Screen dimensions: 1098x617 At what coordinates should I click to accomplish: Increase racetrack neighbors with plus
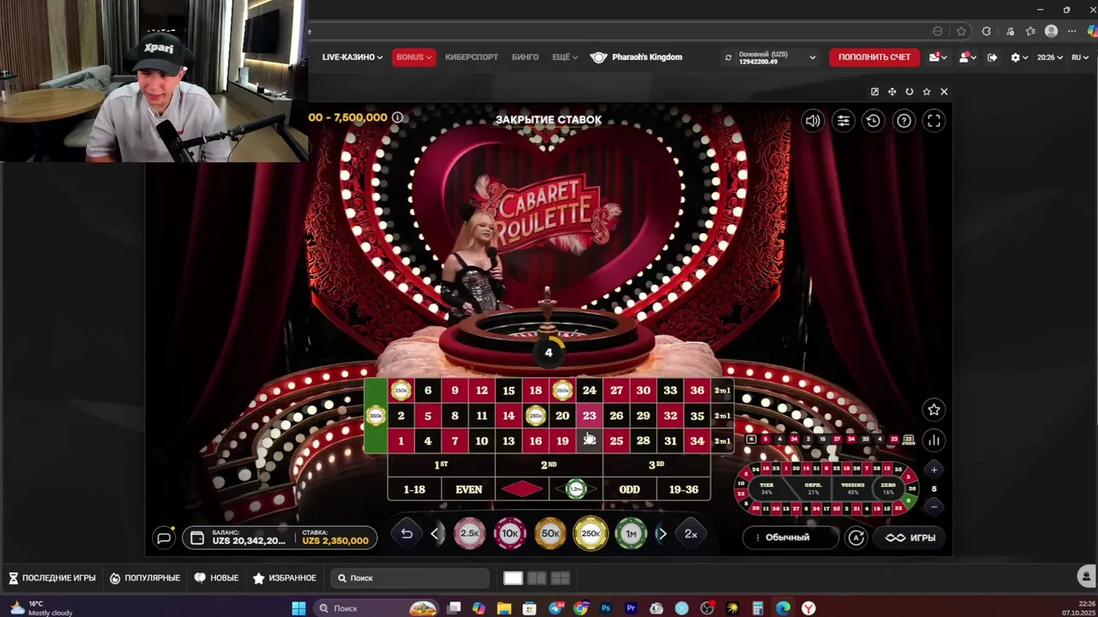click(934, 470)
